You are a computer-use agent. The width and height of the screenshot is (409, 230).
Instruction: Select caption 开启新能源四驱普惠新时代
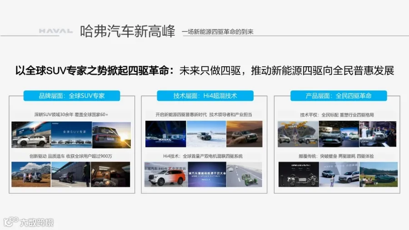[181, 114]
